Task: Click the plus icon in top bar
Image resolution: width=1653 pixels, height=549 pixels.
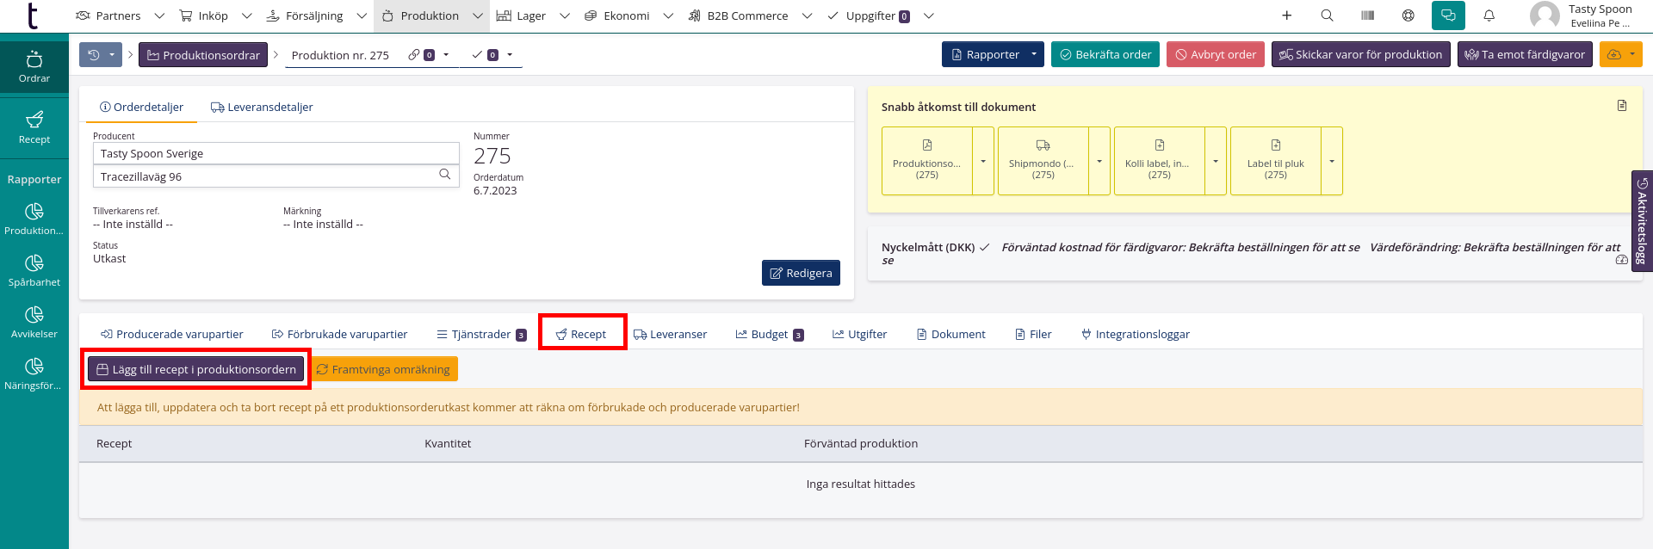Action: coord(1286,15)
